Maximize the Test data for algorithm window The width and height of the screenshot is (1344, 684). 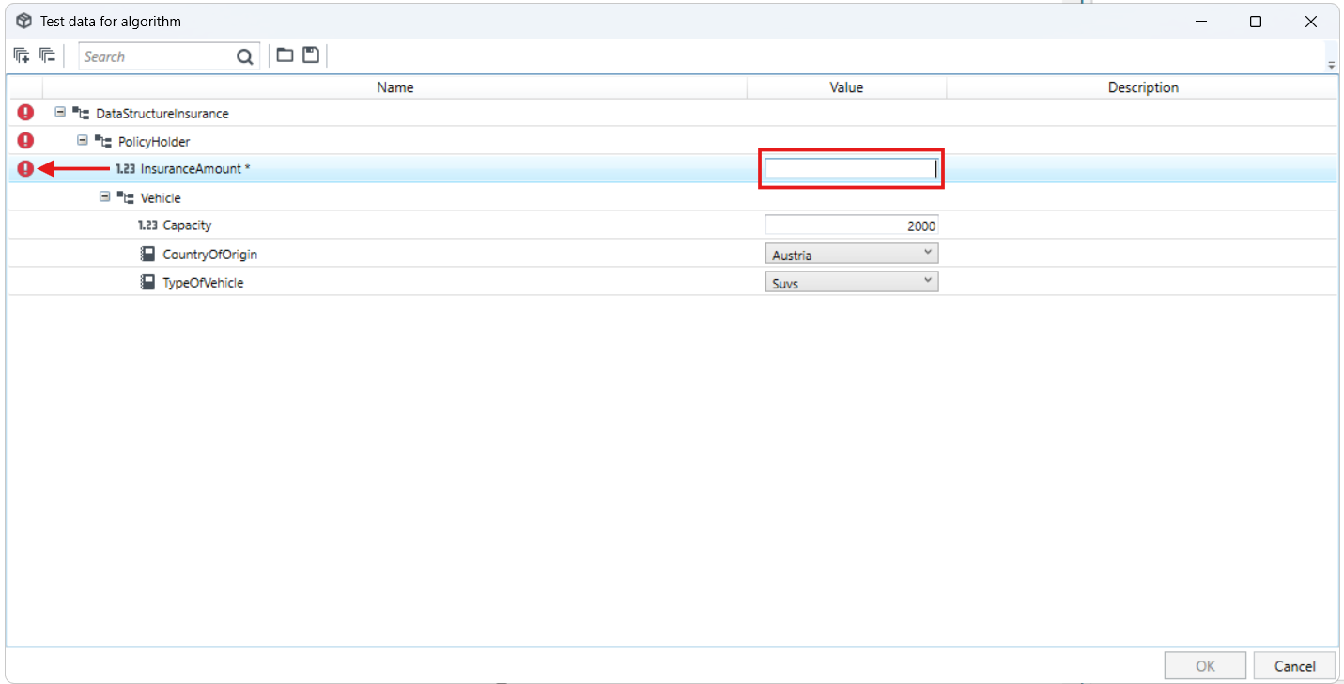(1256, 22)
